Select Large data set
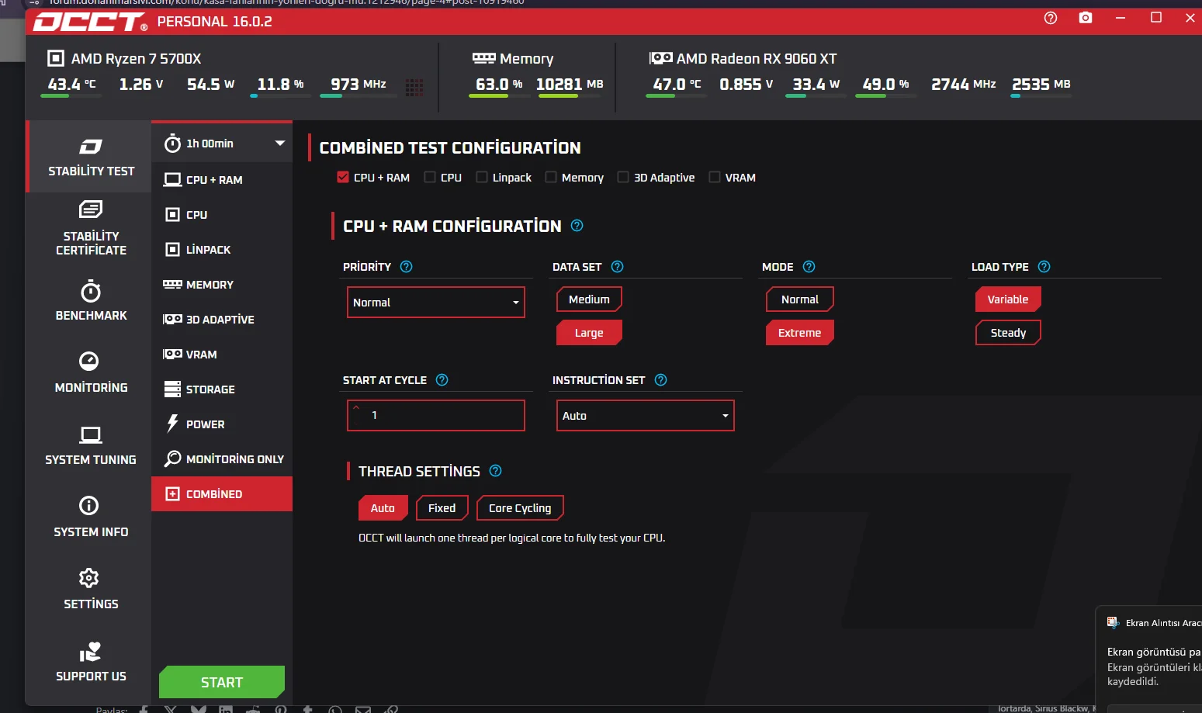 point(589,333)
